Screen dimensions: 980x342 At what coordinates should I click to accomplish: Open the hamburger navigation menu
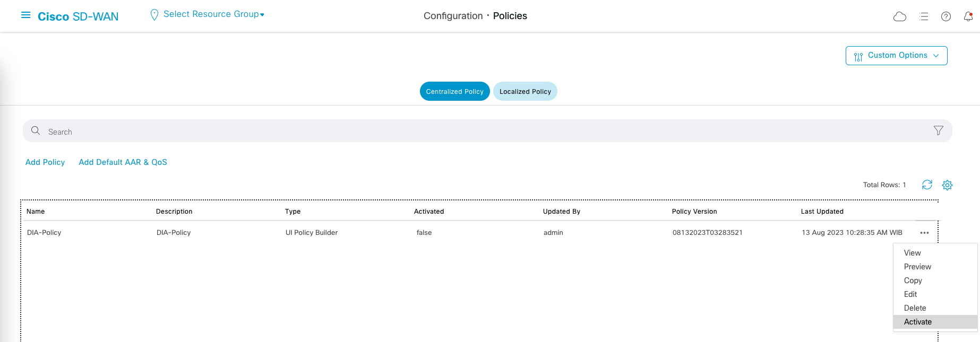[x=25, y=15]
